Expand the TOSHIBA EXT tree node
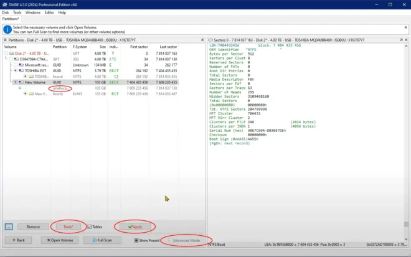This screenshot has height=257, width=411. [16, 71]
